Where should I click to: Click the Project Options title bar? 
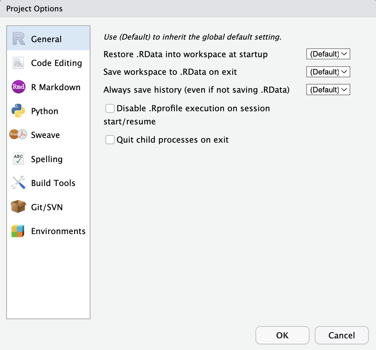(x=34, y=8)
